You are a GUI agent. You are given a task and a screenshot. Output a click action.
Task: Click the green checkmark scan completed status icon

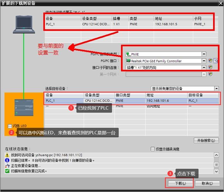[7, 171]
